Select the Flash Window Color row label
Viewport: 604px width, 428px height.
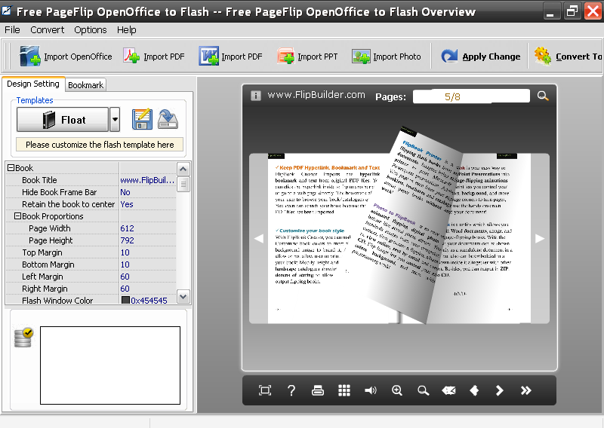[57, 301]
